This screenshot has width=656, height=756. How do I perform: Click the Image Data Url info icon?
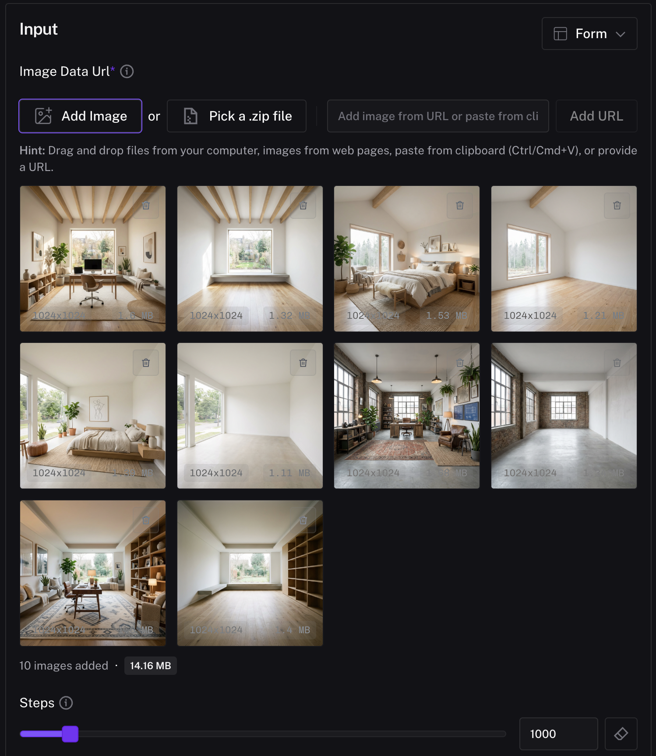click(x=127, y=71)
